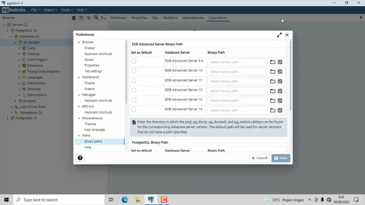The height and width of the screenshot is (205, 365).
Task: Open the Tools menu
Action: click(67, 10)
